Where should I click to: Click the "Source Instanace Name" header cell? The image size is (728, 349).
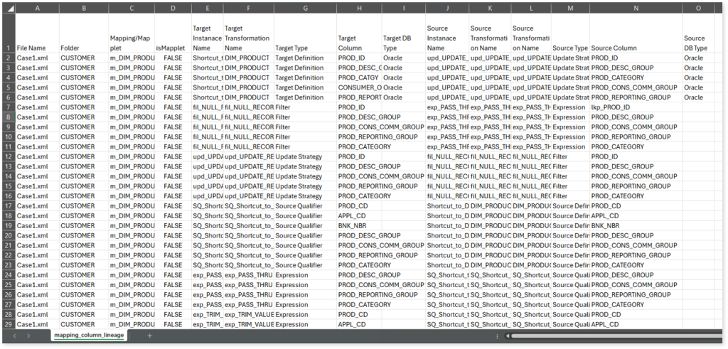(446, 33)
